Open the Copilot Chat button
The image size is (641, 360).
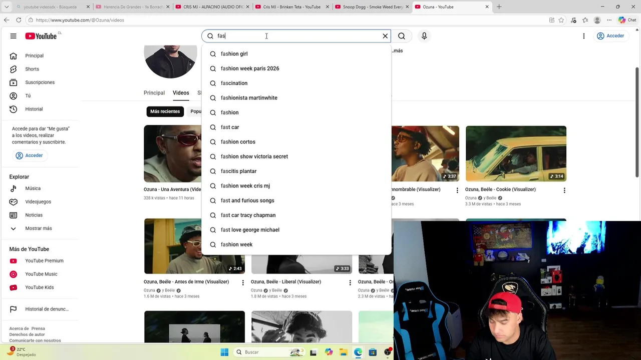pos(627,20)
